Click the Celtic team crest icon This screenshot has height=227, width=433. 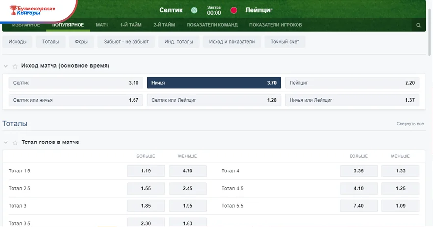194,10
